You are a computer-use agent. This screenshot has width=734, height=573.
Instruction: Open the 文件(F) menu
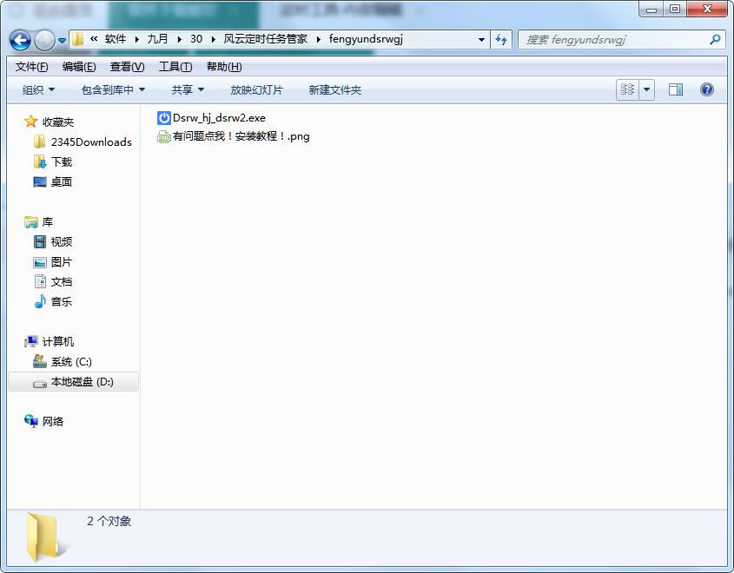(x=32, y=67)
